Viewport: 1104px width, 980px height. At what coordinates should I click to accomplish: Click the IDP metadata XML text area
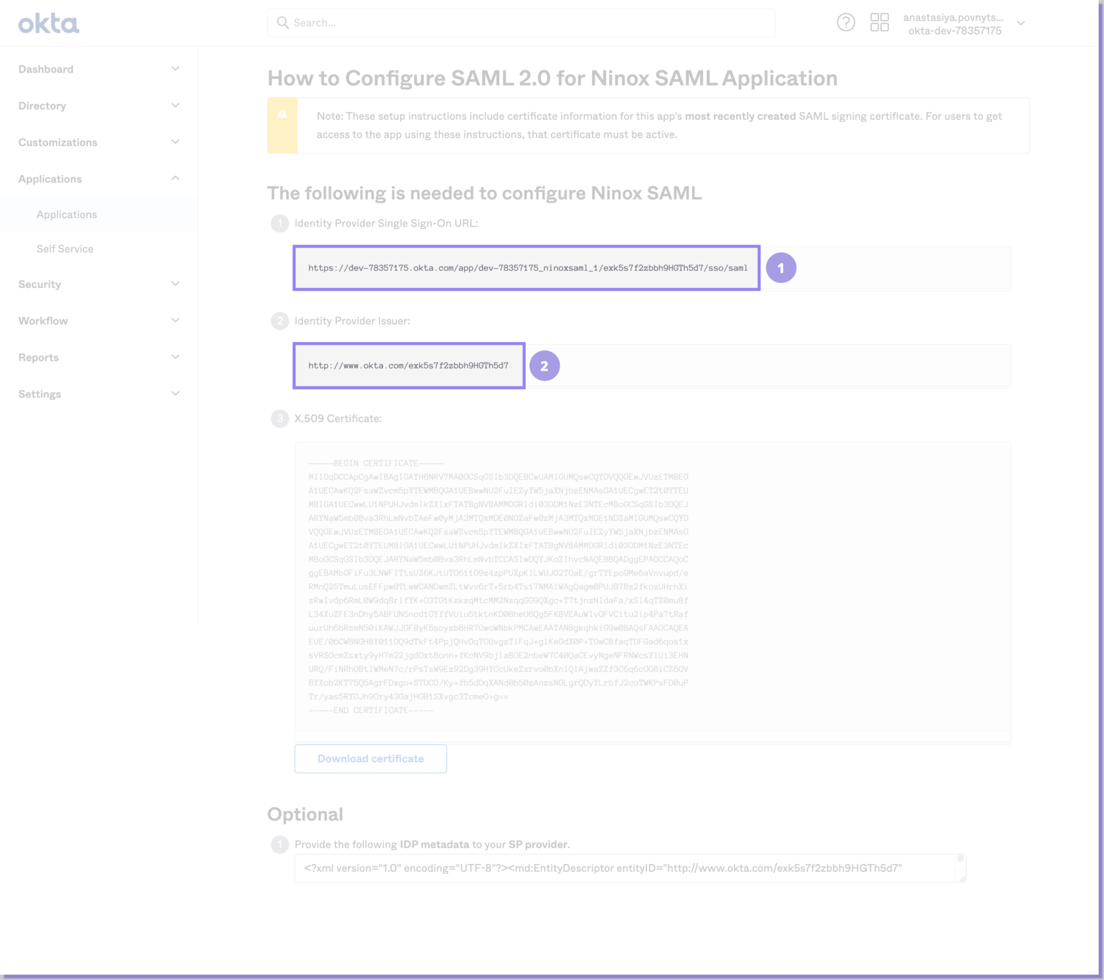tap(623, 868)
